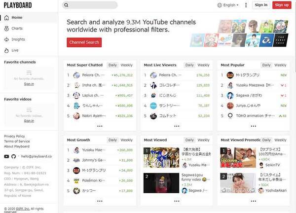The height and width of the screenshot is (213, 296).
Task: Click Laplus ch. avatar icon
Action: click(x=76, y=96)
